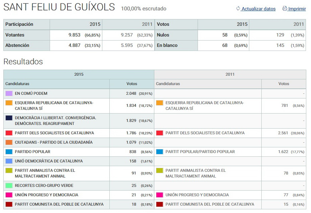
Task: Select the 2011 results column header
Action: (230, 74)
